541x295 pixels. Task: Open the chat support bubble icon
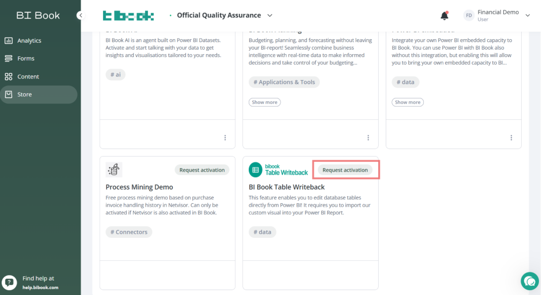(530, 281)
